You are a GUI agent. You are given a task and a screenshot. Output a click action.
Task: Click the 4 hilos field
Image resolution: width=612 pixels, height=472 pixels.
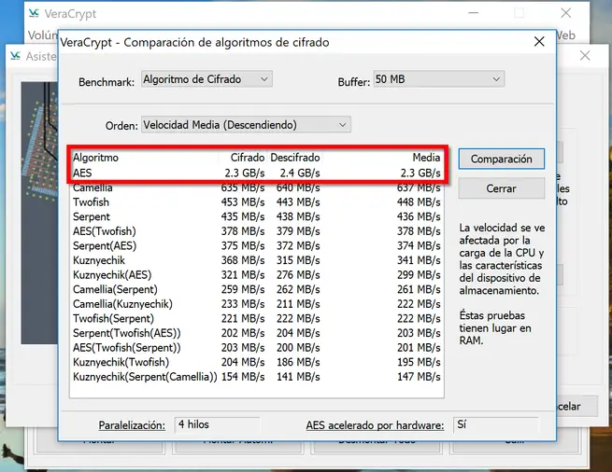217,424
